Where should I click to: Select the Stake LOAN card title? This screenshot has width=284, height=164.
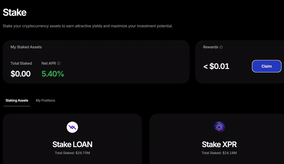(x=72, y=144)
